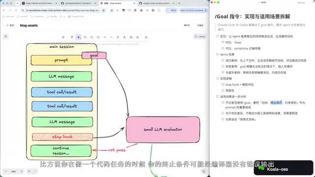Open the Library sidebar
This screenshot has height=177, width=315.
[200, 36]
